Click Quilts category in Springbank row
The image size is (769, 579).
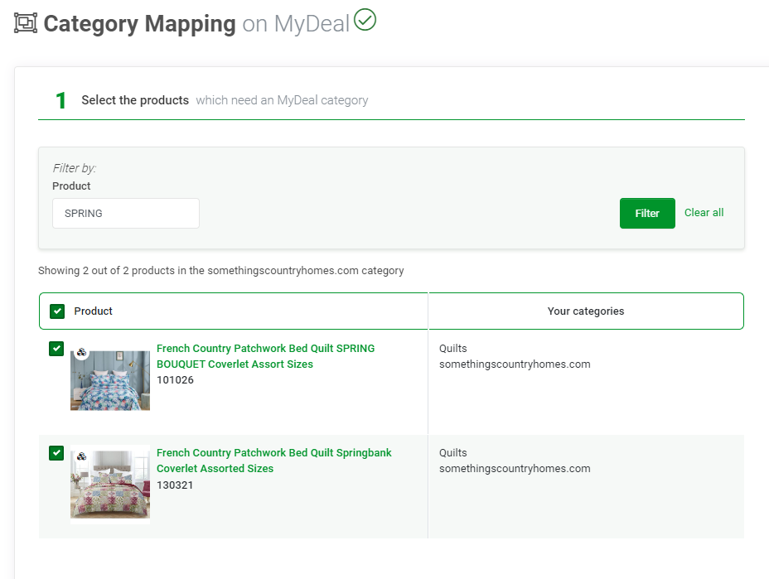(x=453, y=453)
